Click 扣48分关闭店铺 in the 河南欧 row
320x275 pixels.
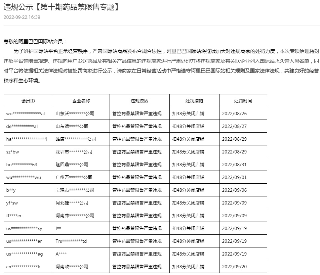(x=188, y=267)
